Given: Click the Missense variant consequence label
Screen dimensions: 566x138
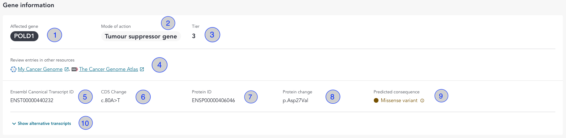Looking at the screenshot, I should click(399, 101).
